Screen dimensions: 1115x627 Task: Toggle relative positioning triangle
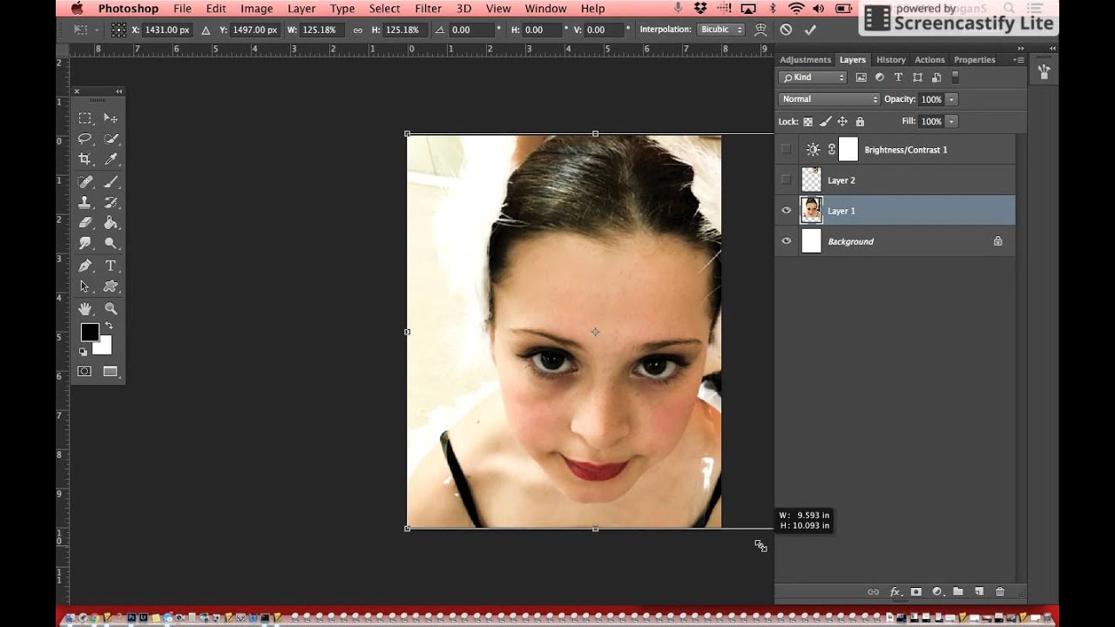click(x=206, y=30)
